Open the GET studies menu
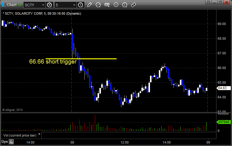 click(107, 5)
